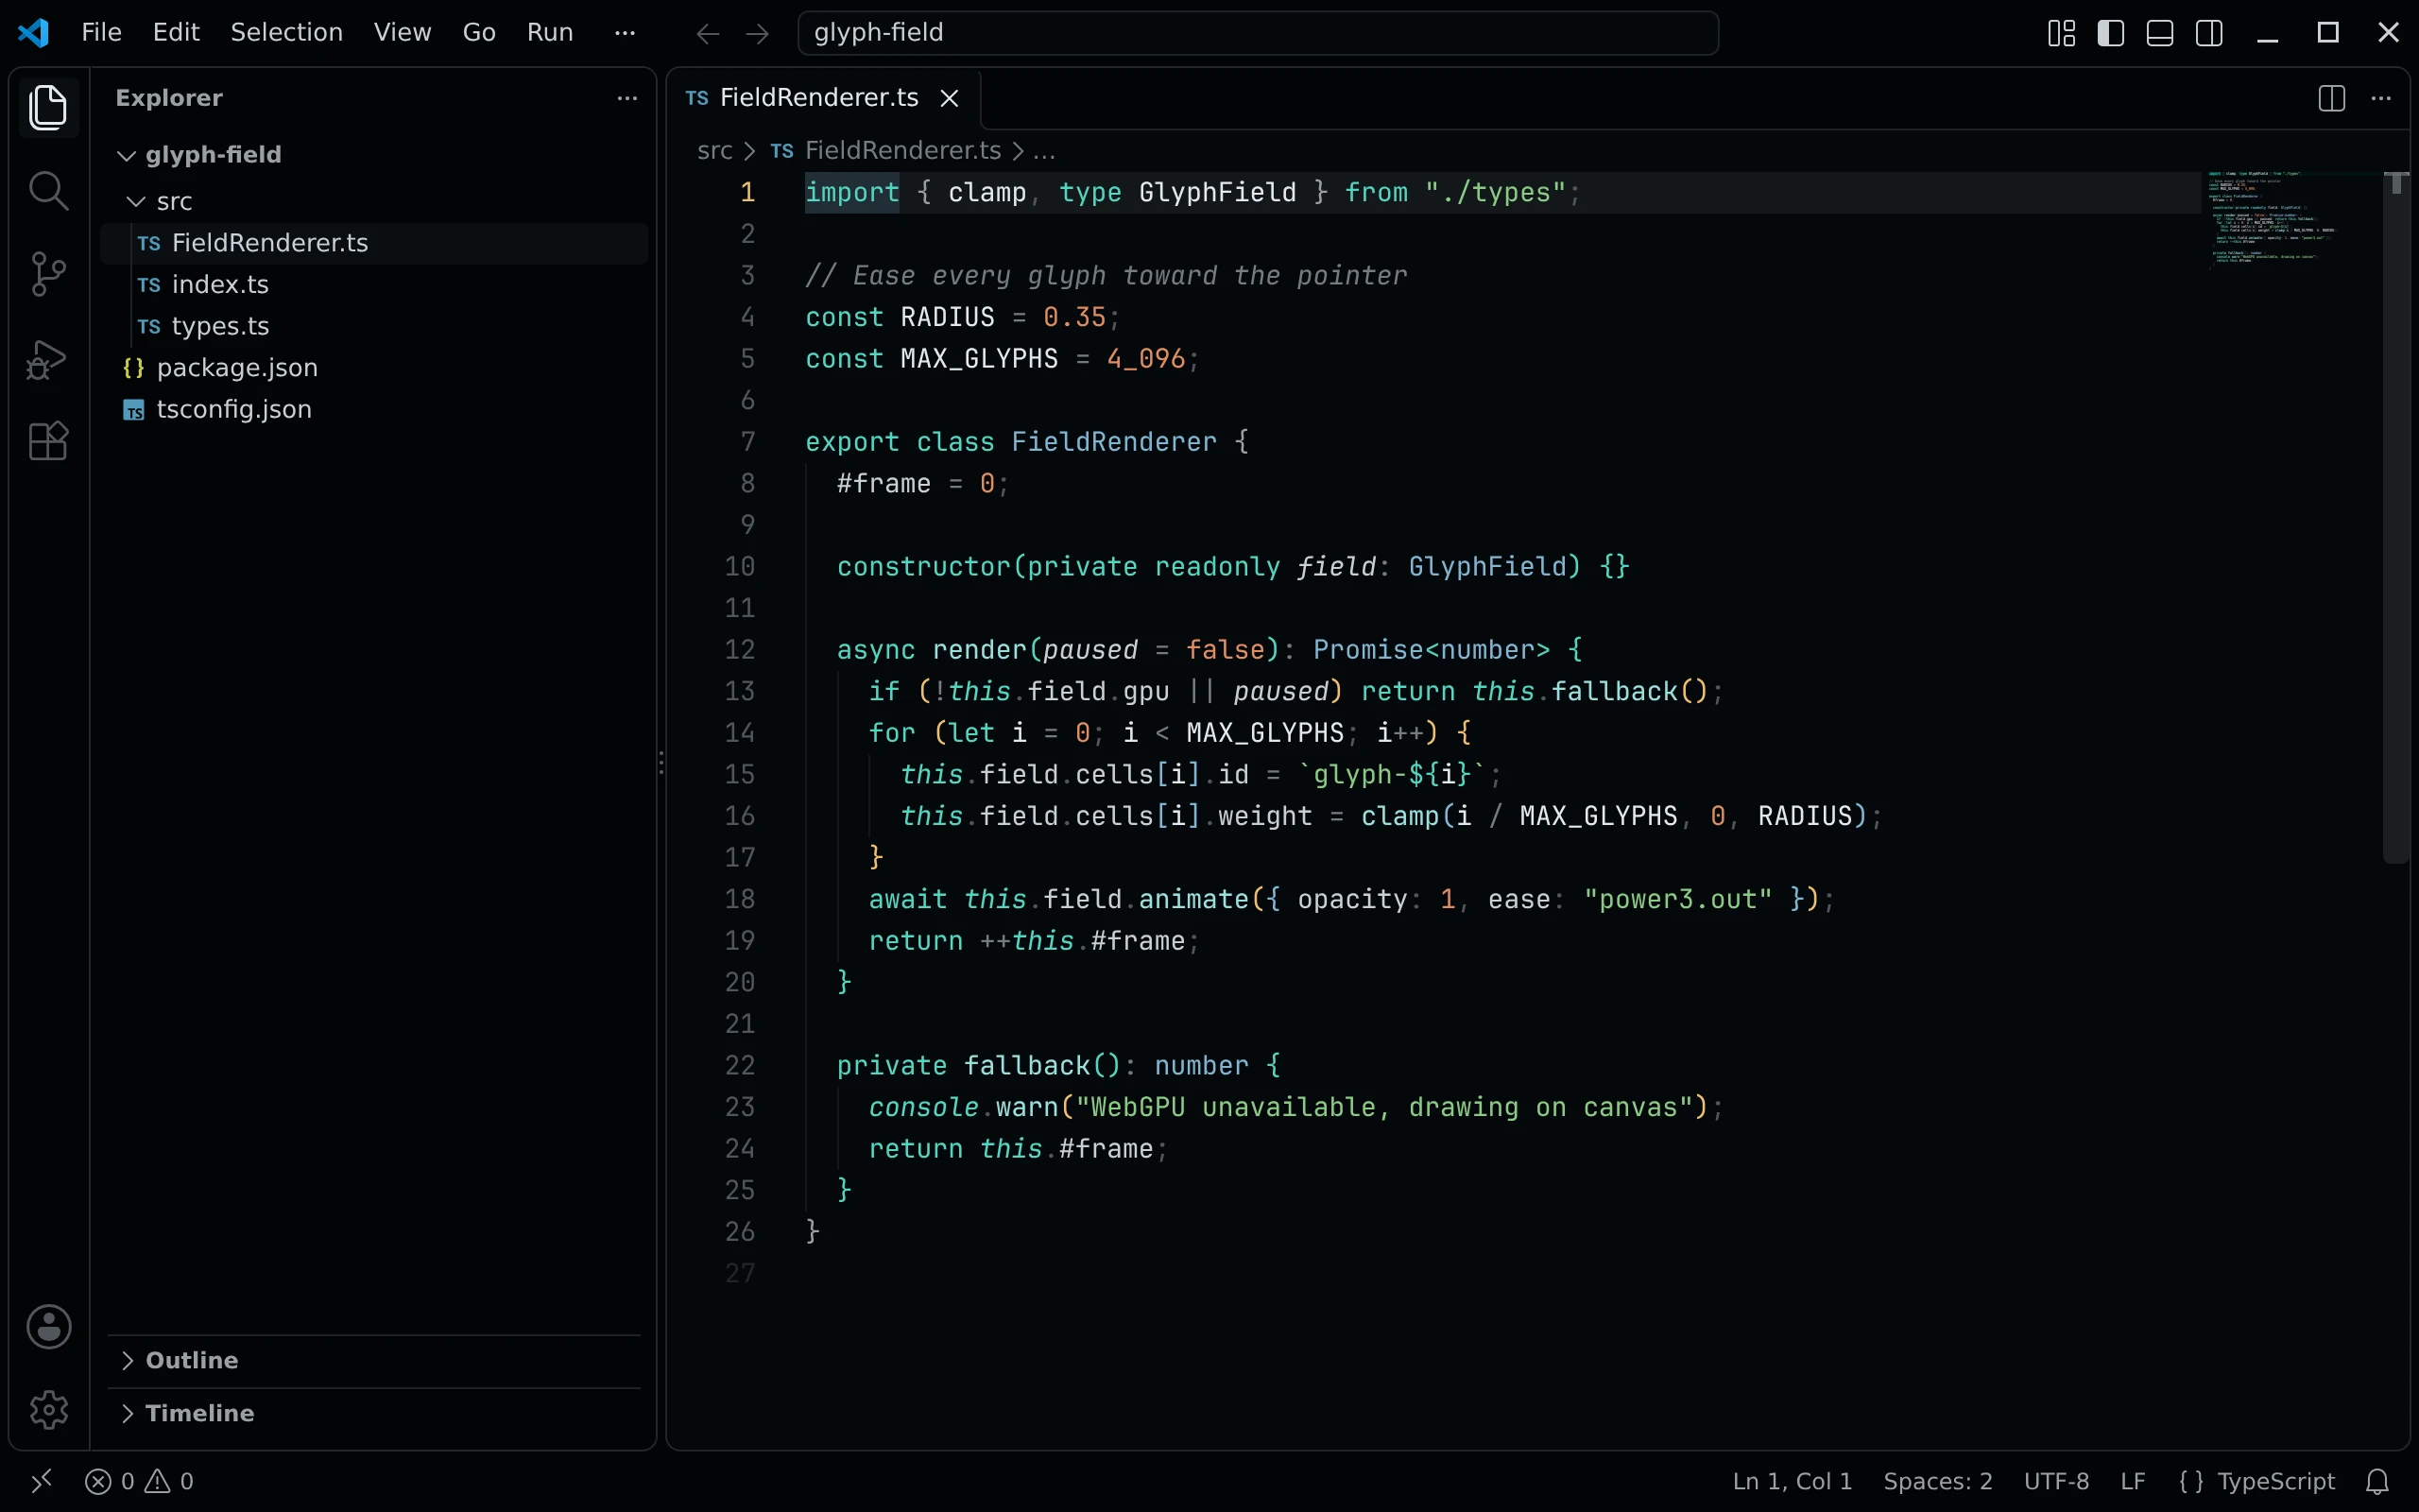This screenshot has width=2419, height=1512.
Task: Select the FieldRenderer.ts editor tab
Action: [x=823, y=98]
